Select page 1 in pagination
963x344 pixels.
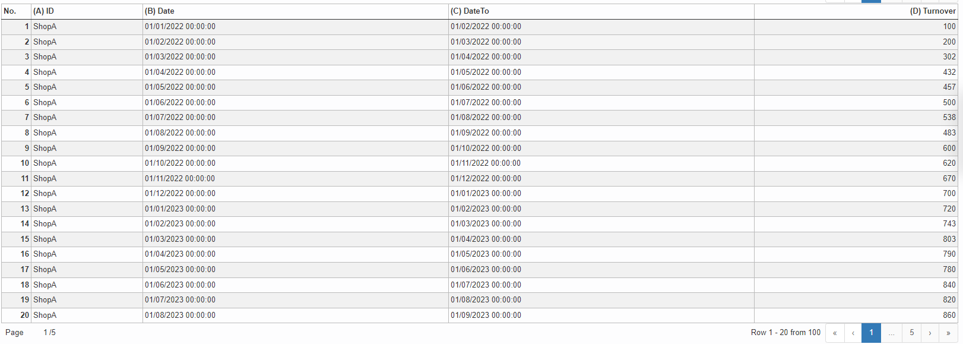tap(871, 333)
